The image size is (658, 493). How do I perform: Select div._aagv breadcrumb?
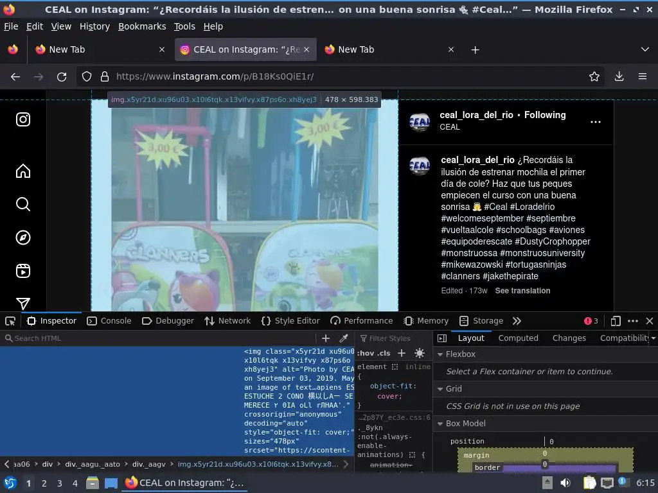click(x=149, y=465)
